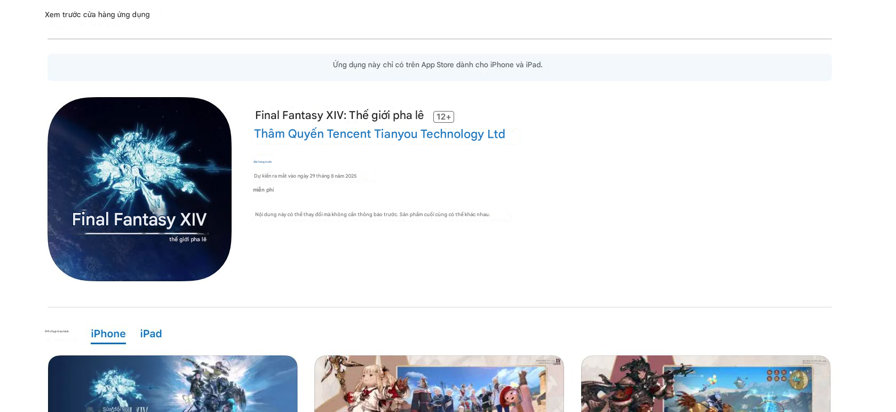Click the banner 'Ứng dụng này chỉ có trên App Store'

pyautogui.click(x=440, y=67)
